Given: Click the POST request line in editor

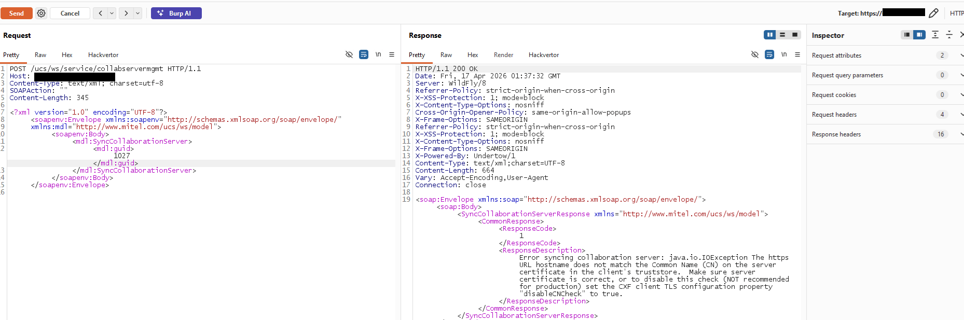Looking at the screenshot, I should point(105,68).
